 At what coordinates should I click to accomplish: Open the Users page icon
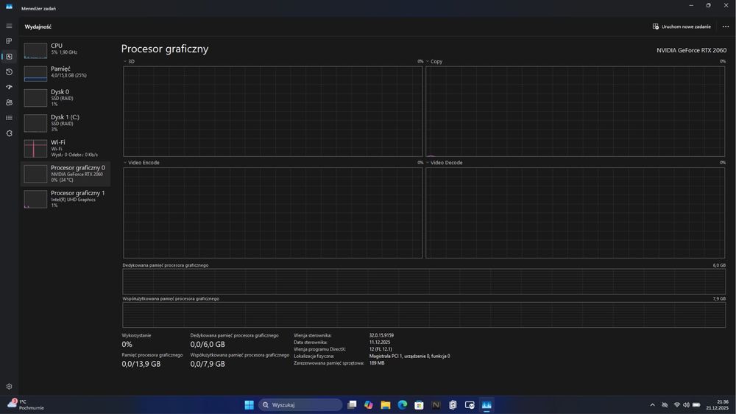pos(9,102)
